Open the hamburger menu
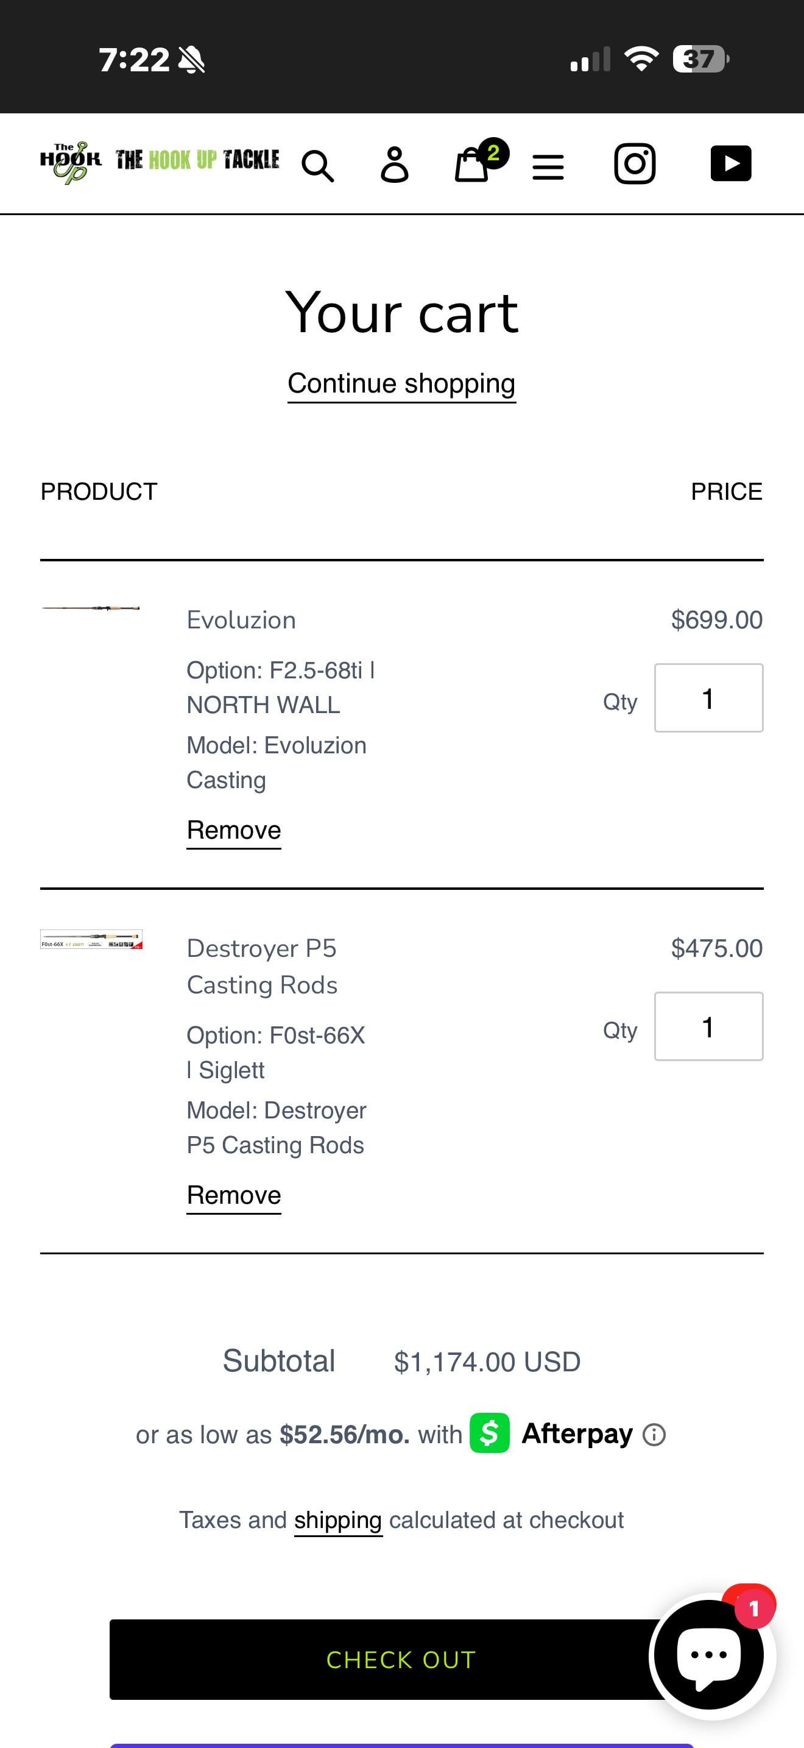804x1748 pixels. tap(548, 166)
